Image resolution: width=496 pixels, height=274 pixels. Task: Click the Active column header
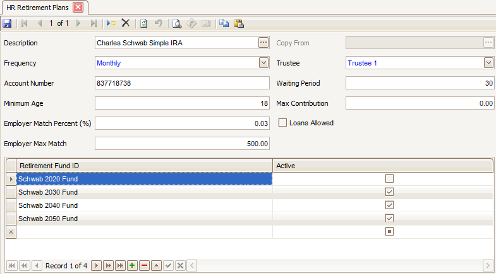click(383, 166)
